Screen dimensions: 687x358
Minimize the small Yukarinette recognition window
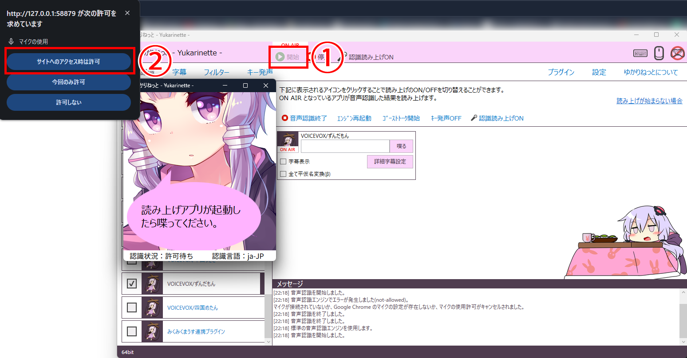pos(225,86)
